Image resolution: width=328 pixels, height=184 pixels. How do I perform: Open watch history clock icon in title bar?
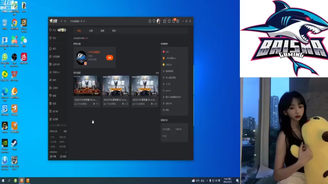[x=150, y=21]
